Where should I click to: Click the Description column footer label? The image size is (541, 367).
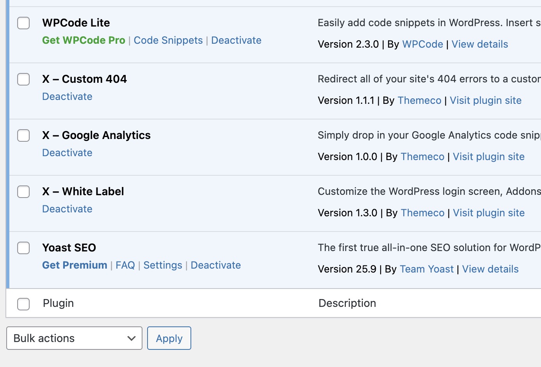click(x=347, y=303)
